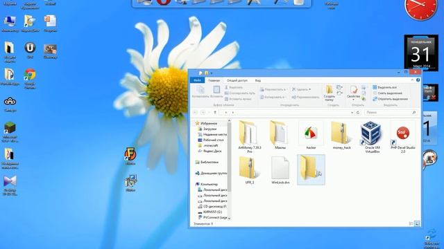Switch to large icons view in status bar
The width and height of the screenshot is (444, 249).
pos(417,223)
